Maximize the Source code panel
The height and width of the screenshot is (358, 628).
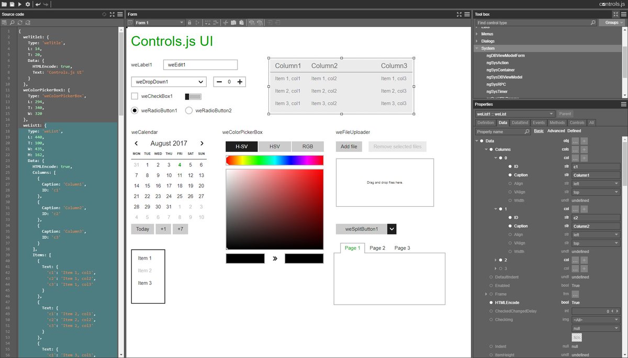click(112, 14)
